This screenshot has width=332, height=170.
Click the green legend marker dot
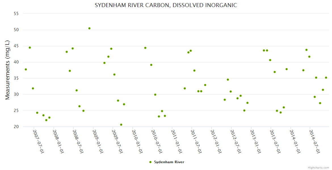coord(150,162)
